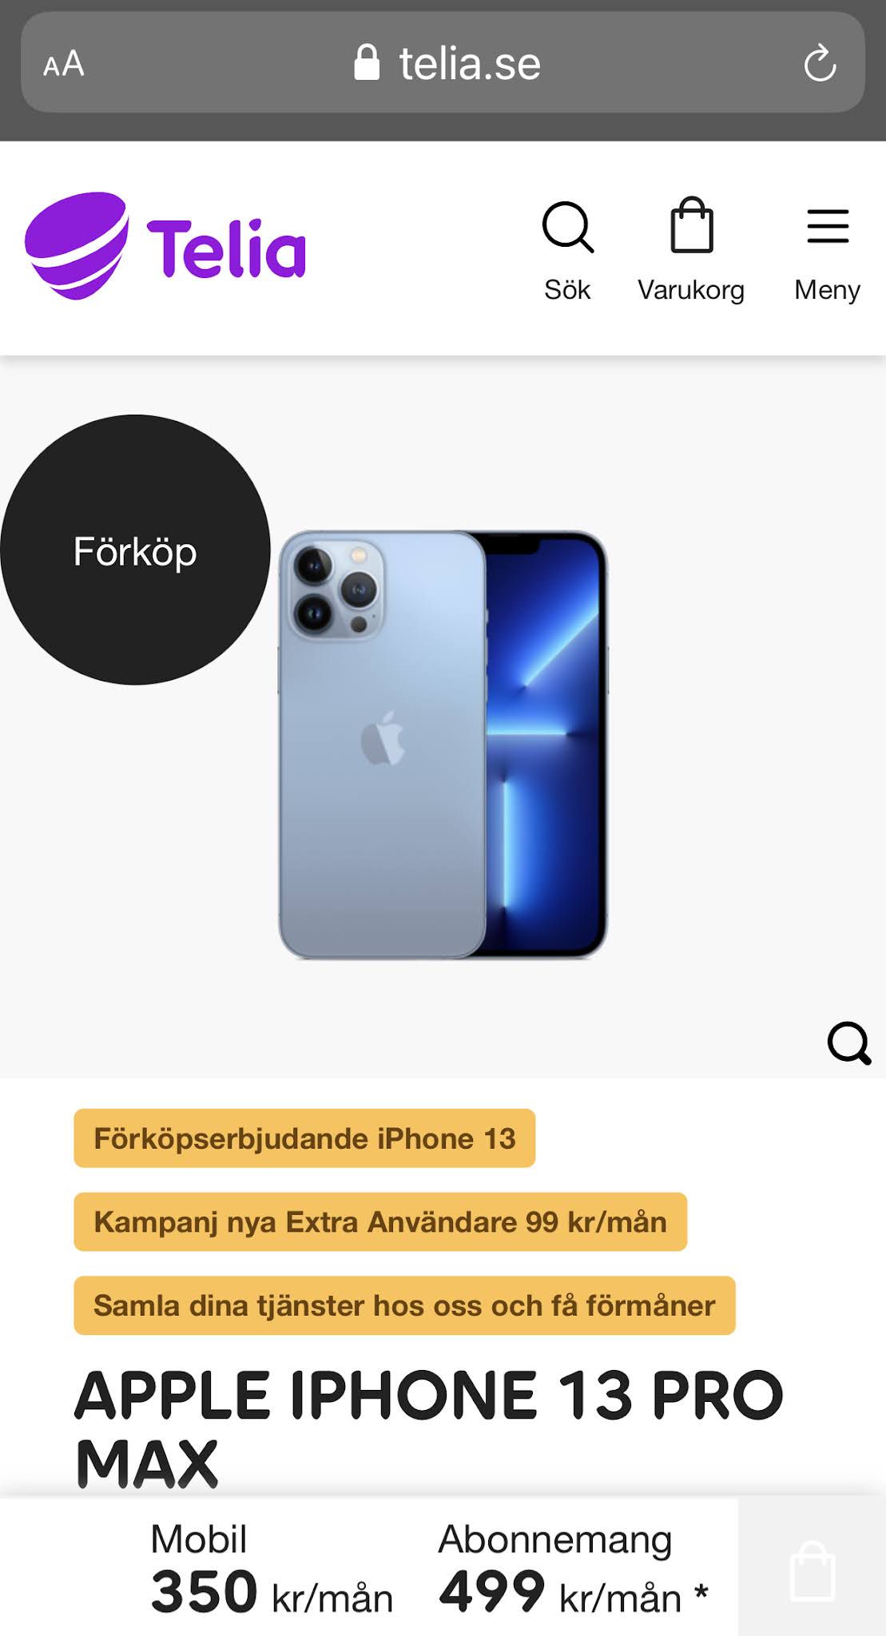Viewport: 886px width, 1636px height.
Task: Tap the add-to-cart bag icon in bottom bar
Action: tap(812, 1570)
